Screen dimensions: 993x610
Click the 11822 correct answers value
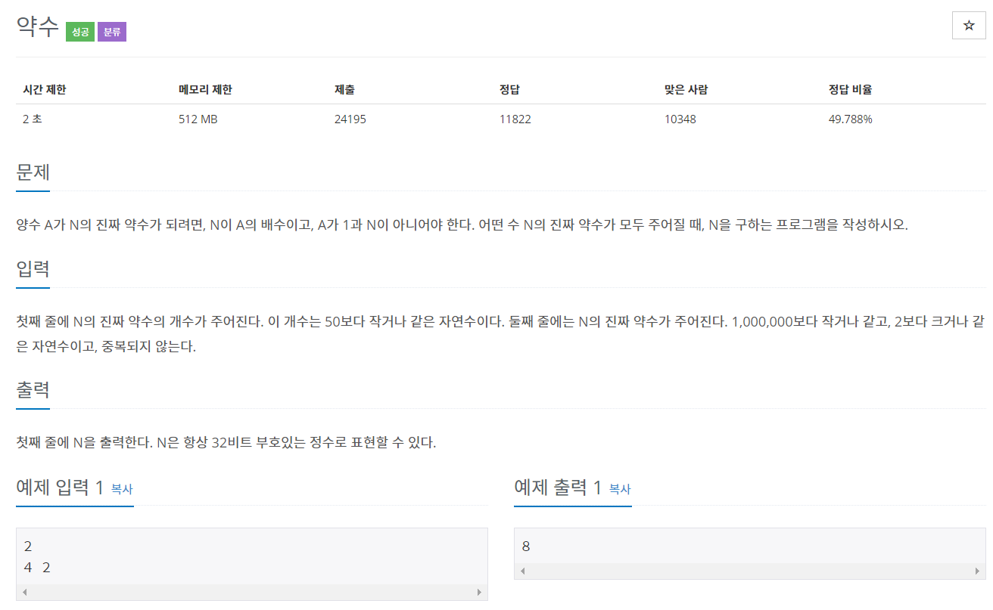tap(514, 119)
